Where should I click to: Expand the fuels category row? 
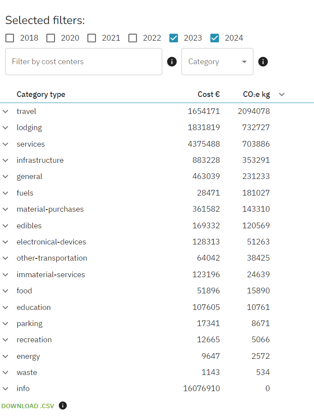(x=6, y=193)
